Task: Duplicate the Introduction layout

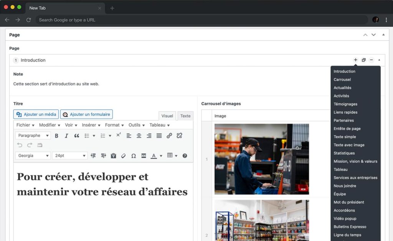Action: [x=363, y=60]
